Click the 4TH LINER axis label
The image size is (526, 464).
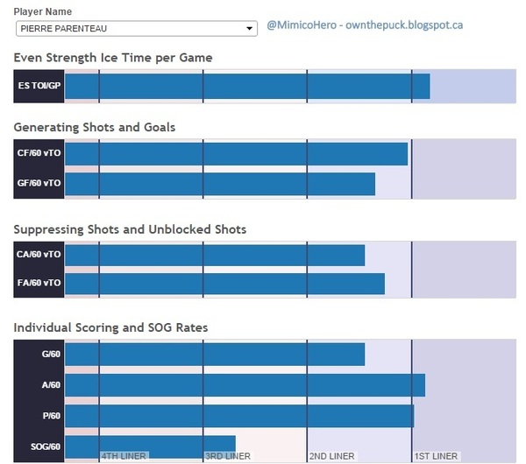tap(124, 456)
